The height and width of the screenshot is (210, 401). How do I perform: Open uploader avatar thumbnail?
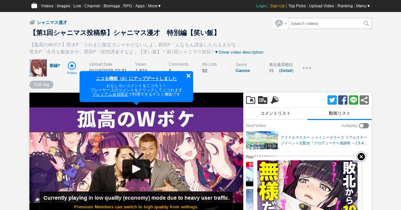pyautogui.click(x=38, y=68)
